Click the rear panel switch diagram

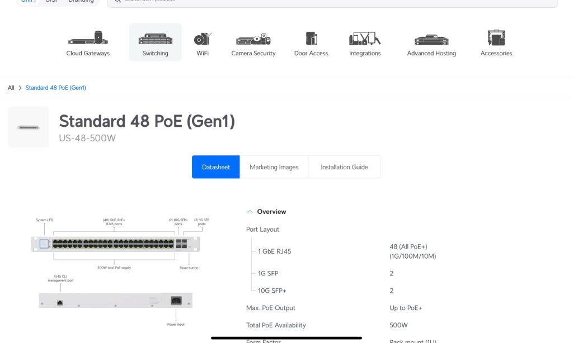point(115,301)
